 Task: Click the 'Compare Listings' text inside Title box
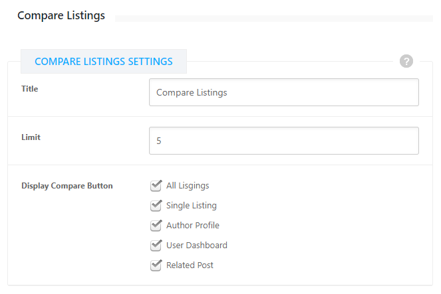192,93
